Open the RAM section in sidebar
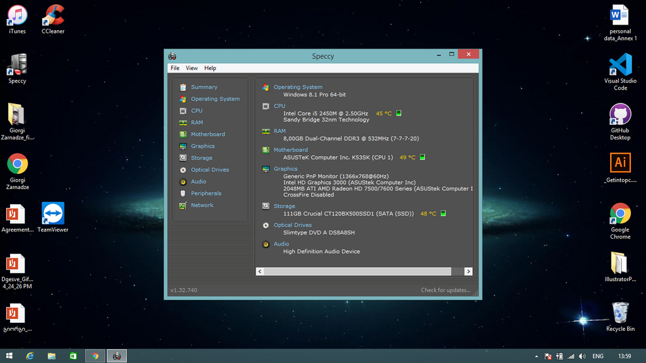This screenshot has width=646, height=363. pos(197,123)
